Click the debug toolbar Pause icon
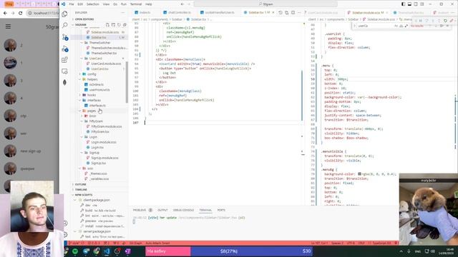The width and height of the screenshot is (458, 257). [421, 21]
